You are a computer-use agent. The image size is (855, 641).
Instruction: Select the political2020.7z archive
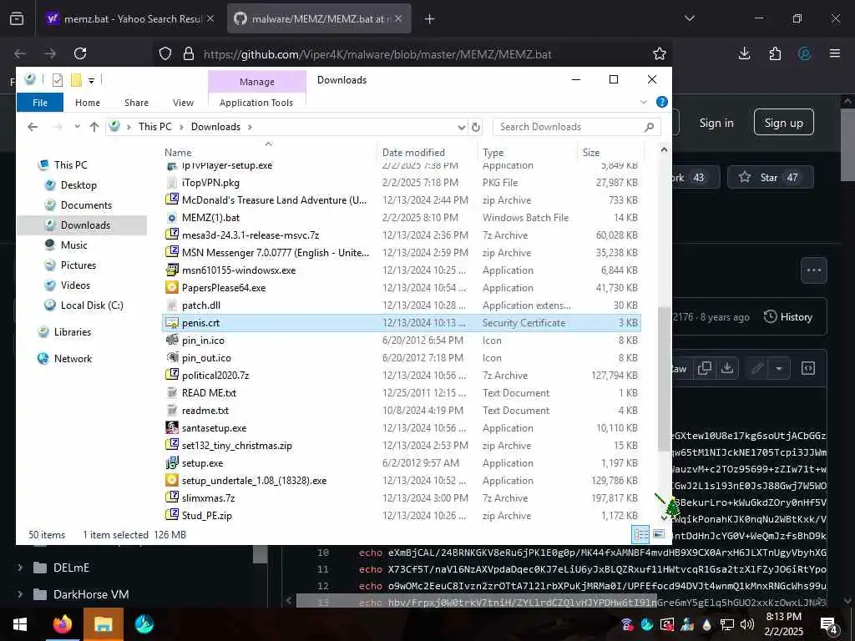[402, 376]
